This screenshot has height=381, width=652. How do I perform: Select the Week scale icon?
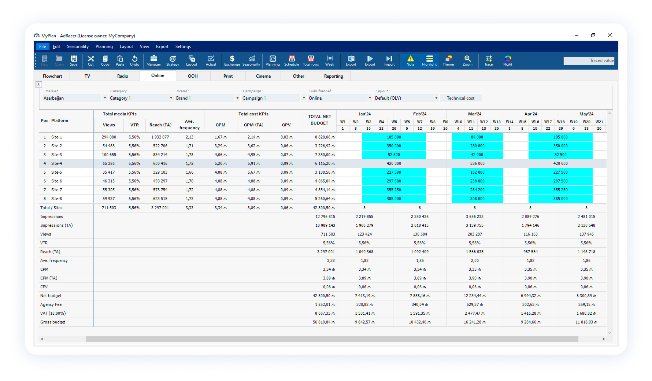(330, 60)
